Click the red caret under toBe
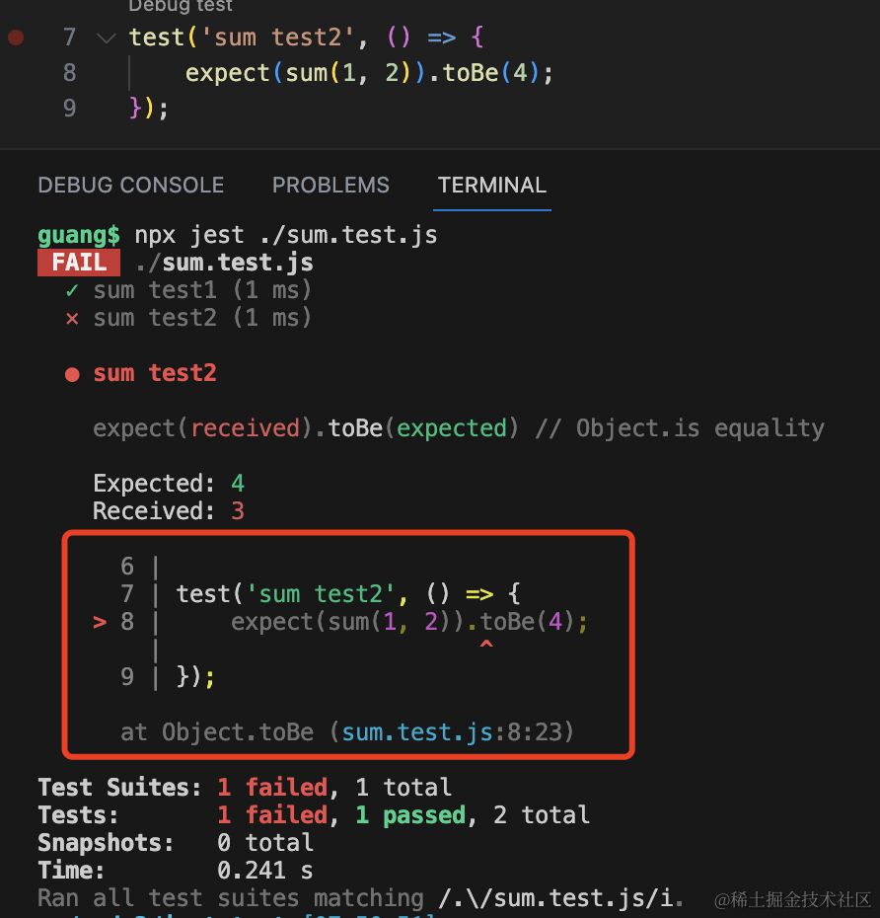This screenshot has width=880, height=918. [485, 646]
